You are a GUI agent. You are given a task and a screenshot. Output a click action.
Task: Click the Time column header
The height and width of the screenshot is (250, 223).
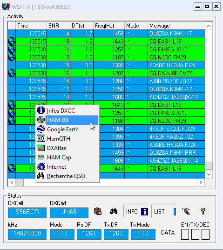click(x=31, y=26)
